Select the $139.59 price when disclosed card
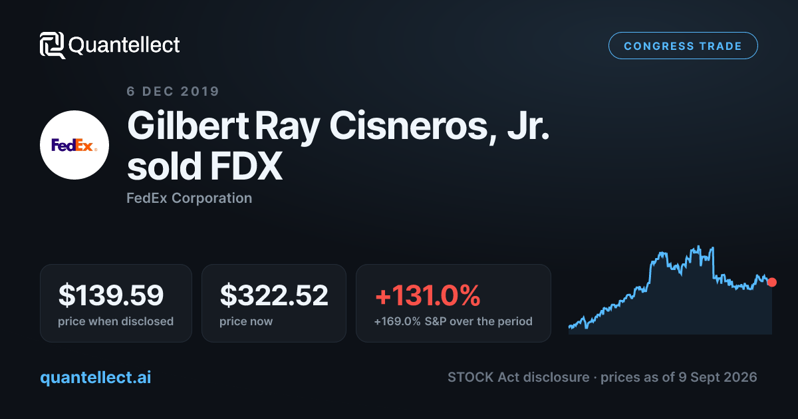The width and height of the screenshot is (798, 419). pyautogui.click(x=116, y=303)
